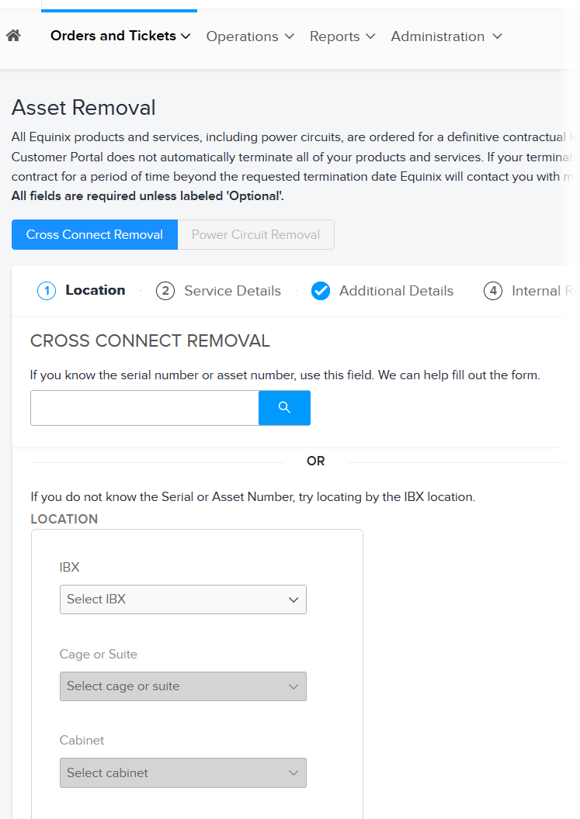Click the serial or asset number field
The height and width of the screenshot is (819, 580).
click(145, 408)
